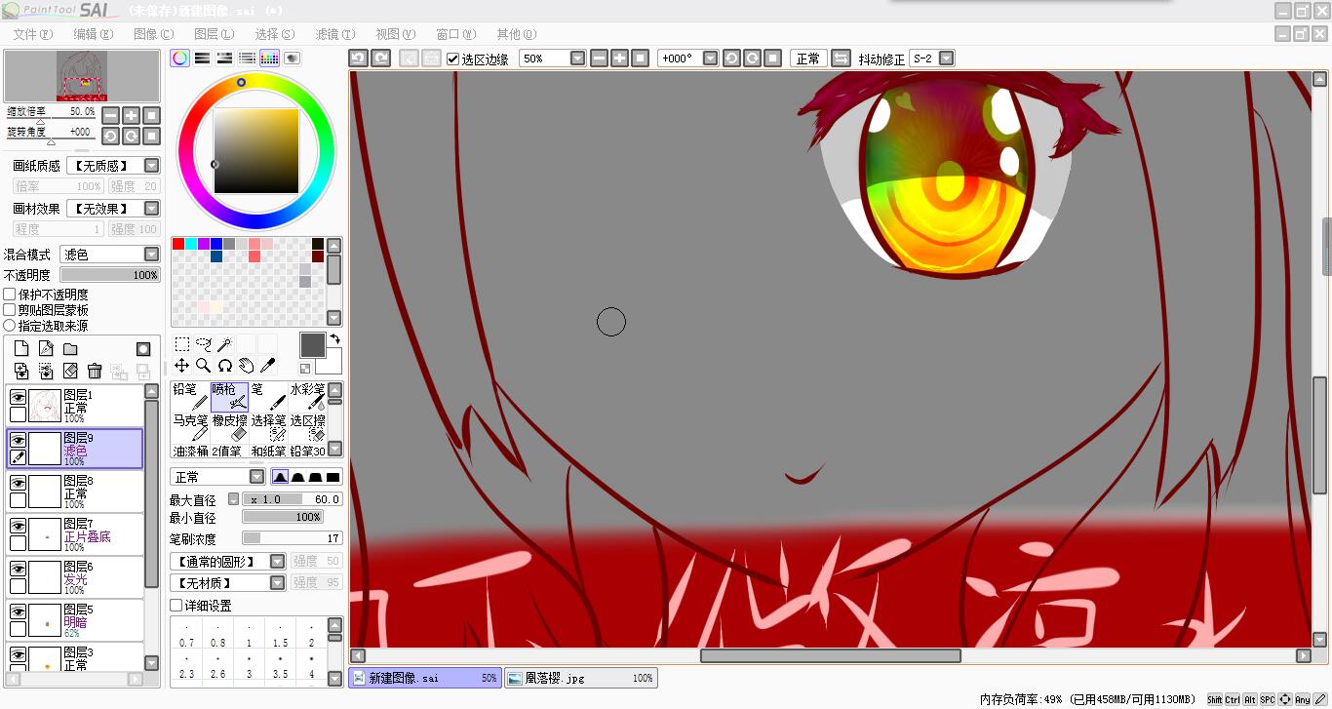The image size is (1332, 709).
Task: Activate the Zoom magnifier tool
Action: [204, 366]
